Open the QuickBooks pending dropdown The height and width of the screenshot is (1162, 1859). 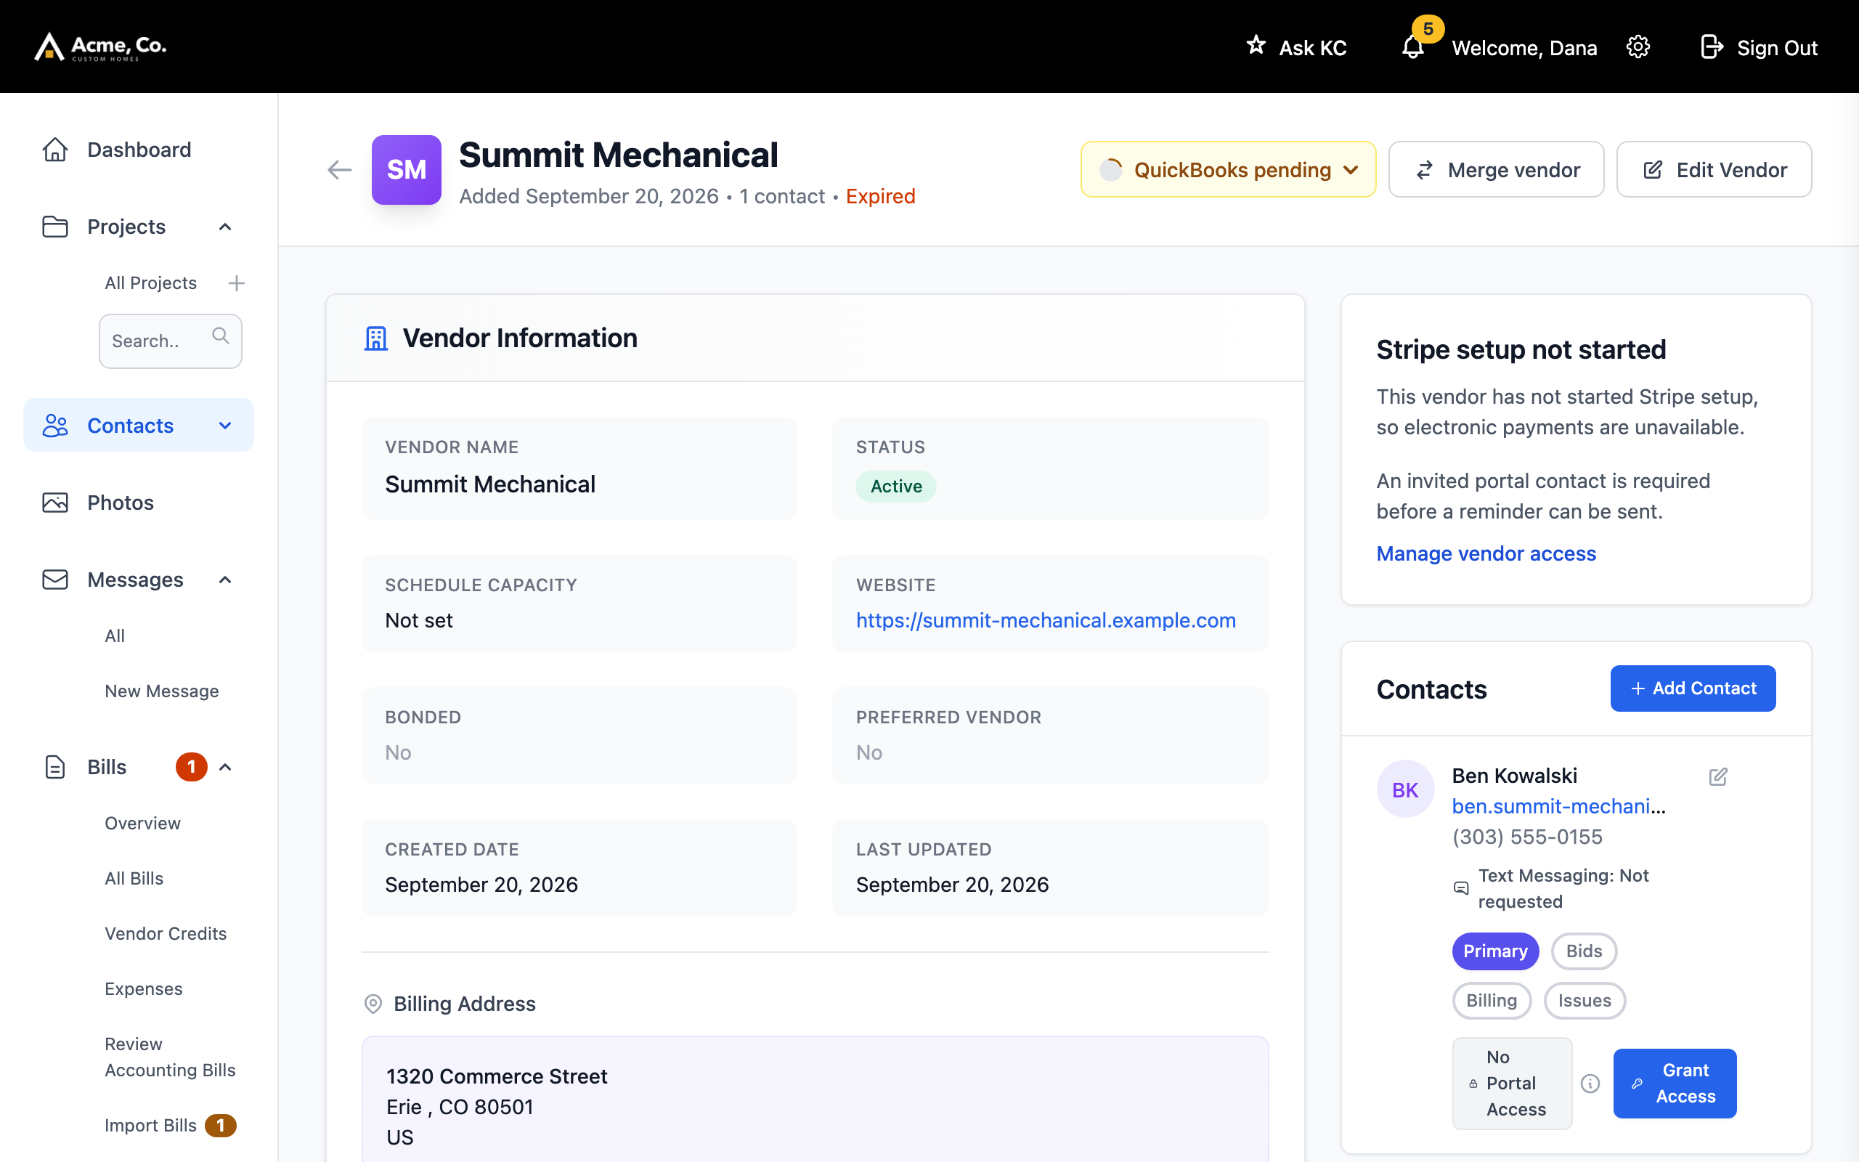(x=1227, y=169)
